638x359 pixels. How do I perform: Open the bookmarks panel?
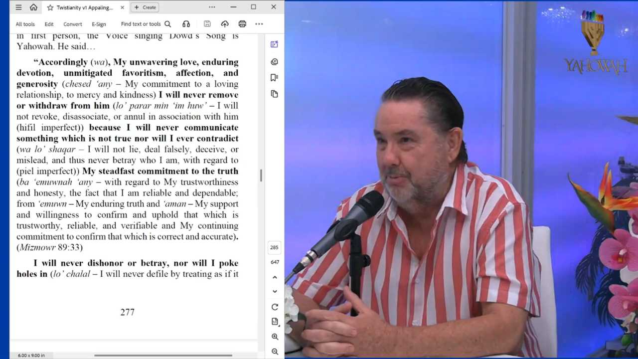[x=274, y=77]
